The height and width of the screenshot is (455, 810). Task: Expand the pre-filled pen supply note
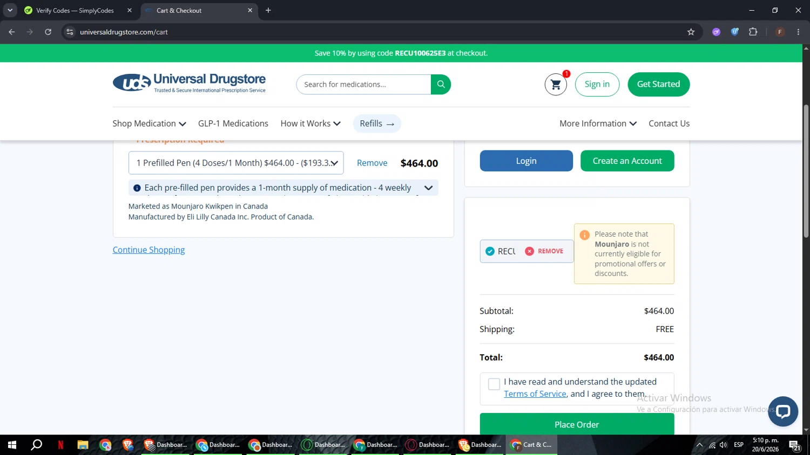pyautogui.click(x=428, y=188)
